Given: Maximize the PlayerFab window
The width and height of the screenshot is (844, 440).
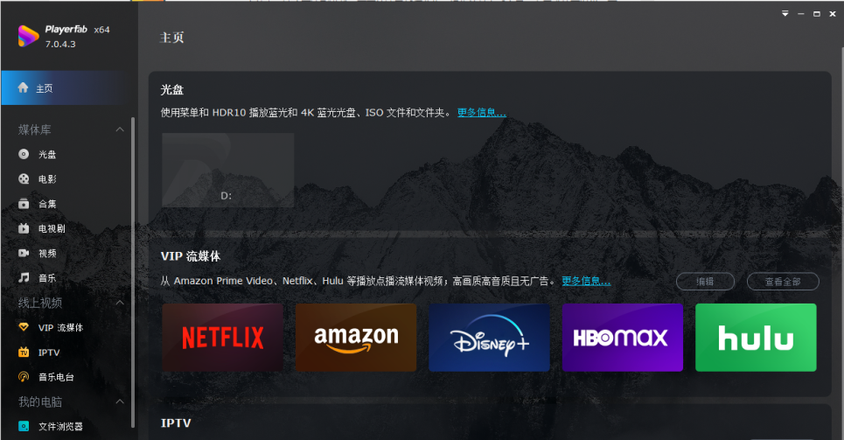Looking at the screenshot, I should pos(817,13).
